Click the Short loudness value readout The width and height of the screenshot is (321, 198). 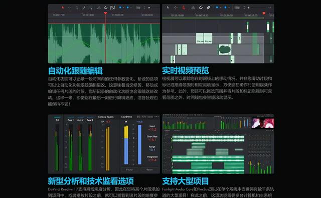[x=152, y=129]
